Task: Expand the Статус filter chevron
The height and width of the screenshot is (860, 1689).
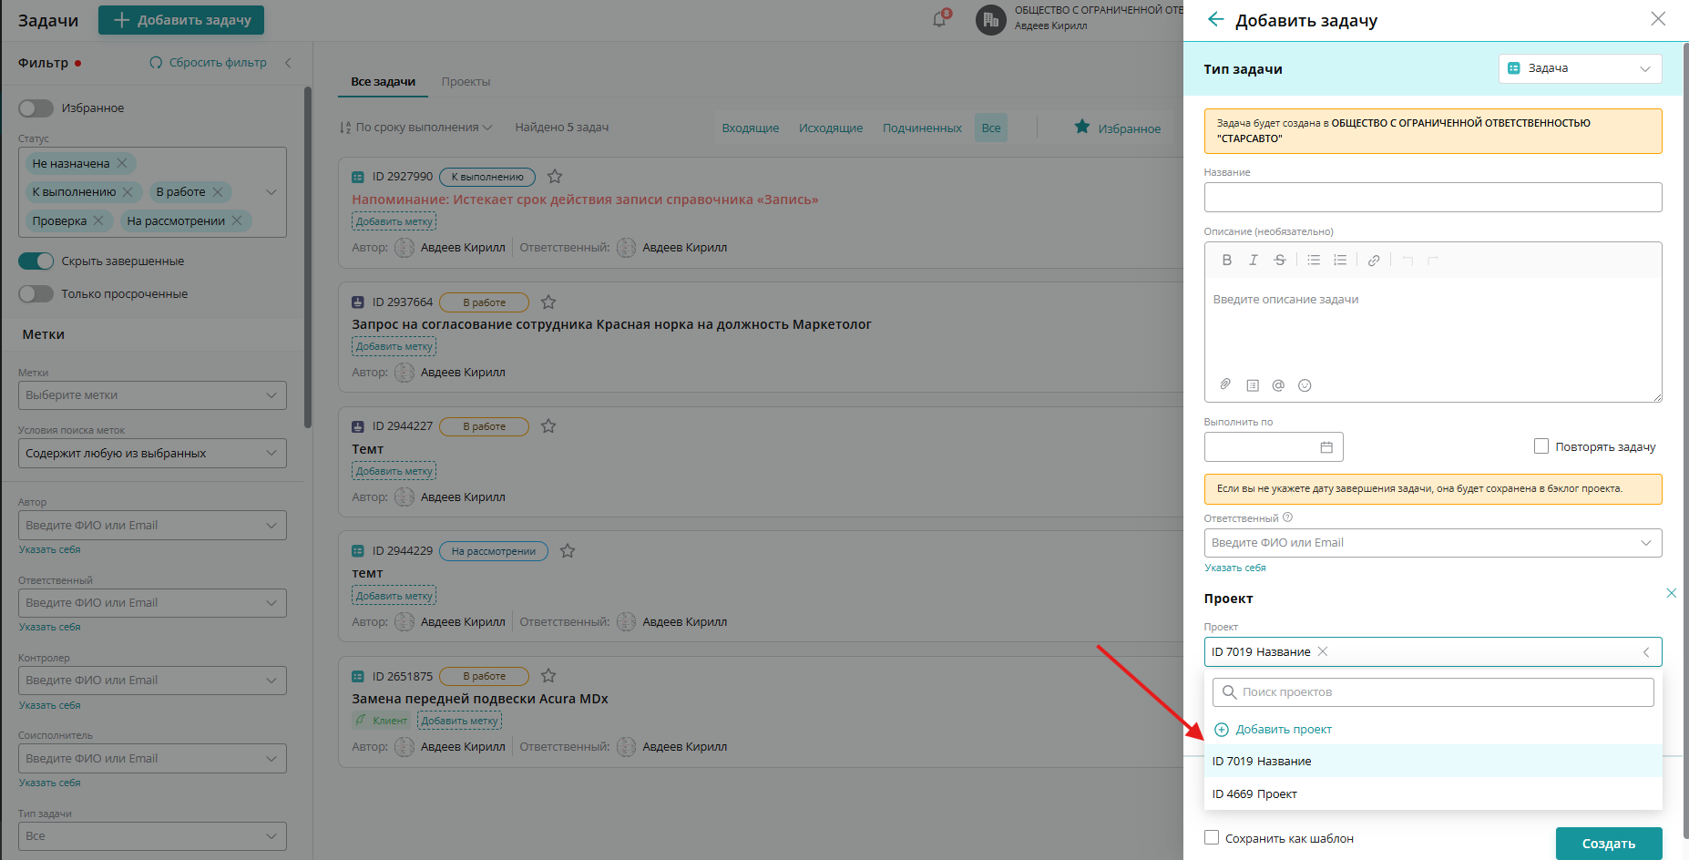Action: (x=271, y=192)
